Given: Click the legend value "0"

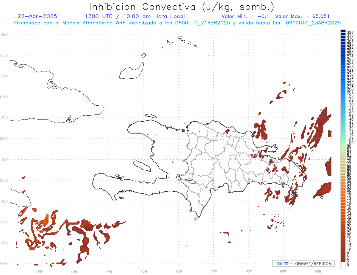Looking at the screenshot, I should pos(348,265).
